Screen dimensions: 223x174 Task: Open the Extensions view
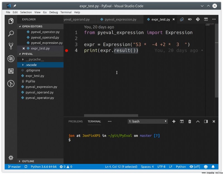point(11,71)
